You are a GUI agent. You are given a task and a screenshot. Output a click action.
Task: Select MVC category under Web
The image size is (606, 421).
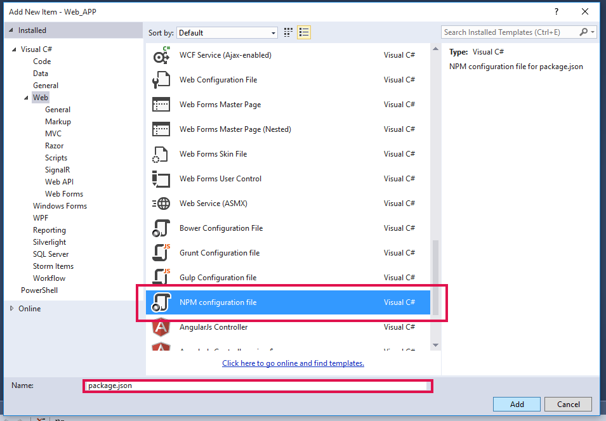click(x=53, y=134)
